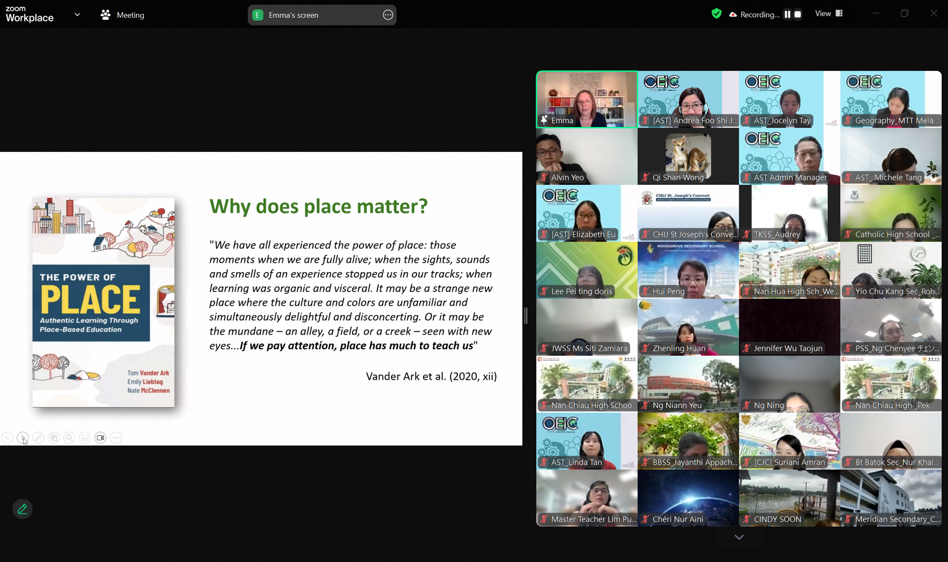The height and width of the screenshot is (562, 948).
Task: Click pin icon beside Emma's name
Action: pos(544,120)
